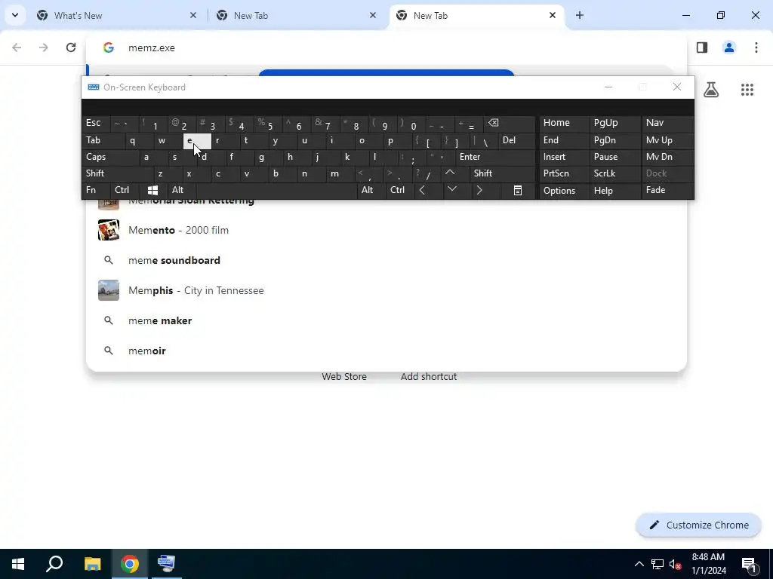Switch to the middle New Tab
Screen dimensions: 773x579
click(x=296, y=15)
